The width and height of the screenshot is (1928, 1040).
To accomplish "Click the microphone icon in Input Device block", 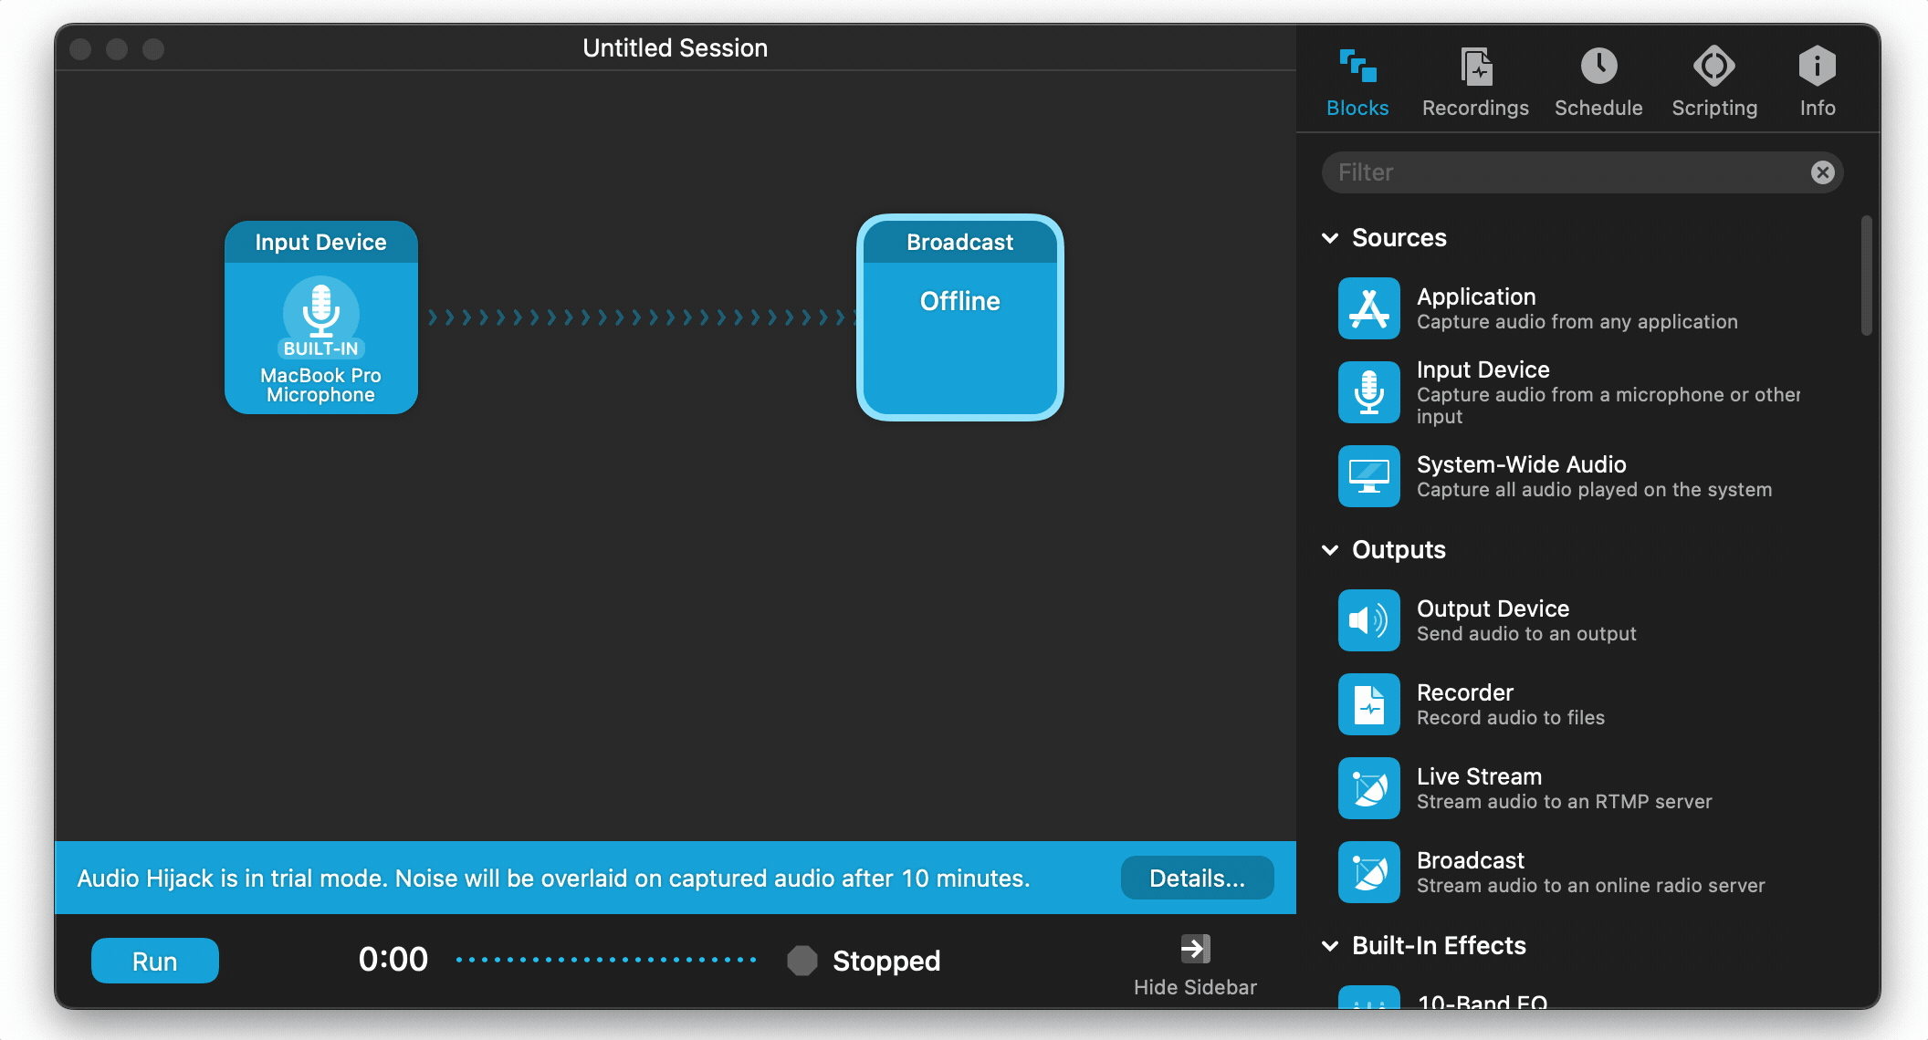I will click(320, 310).
